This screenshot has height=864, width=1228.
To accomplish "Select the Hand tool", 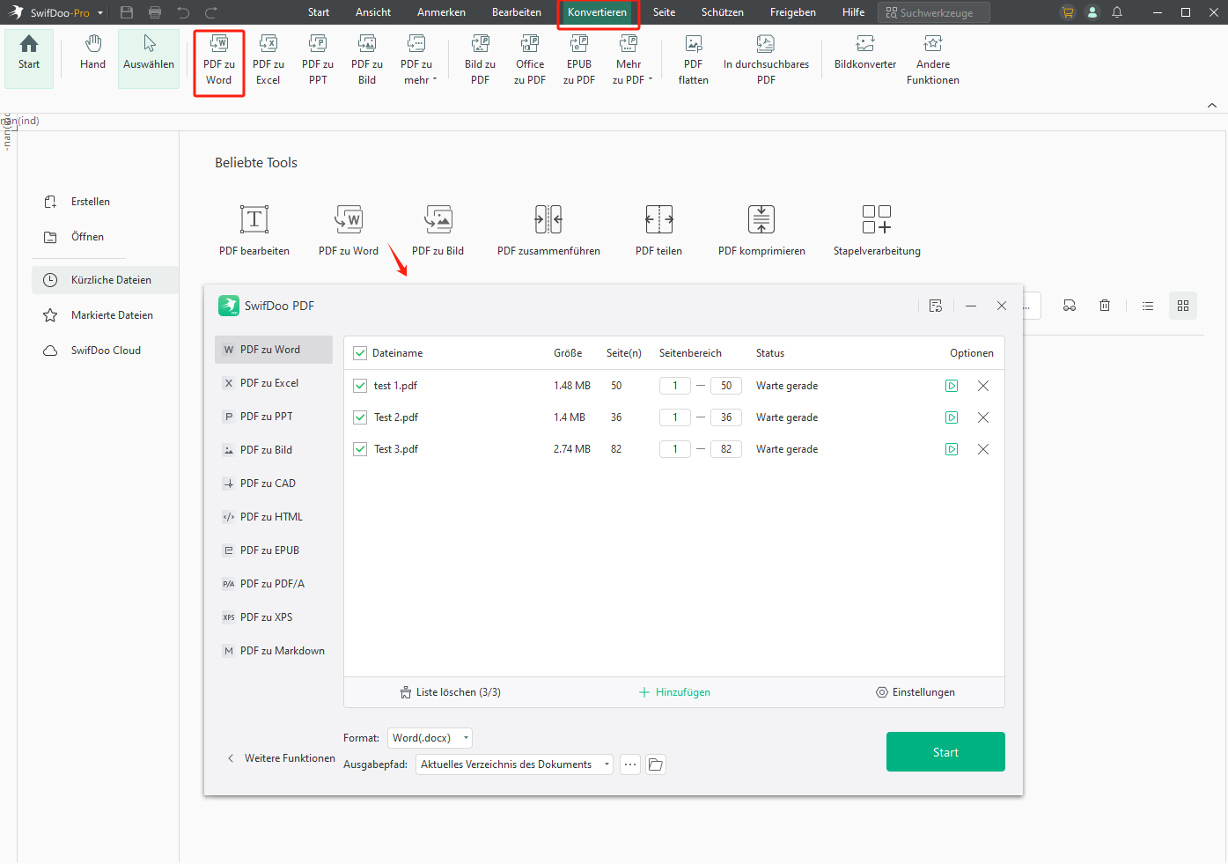I will (x=92, y=52).
